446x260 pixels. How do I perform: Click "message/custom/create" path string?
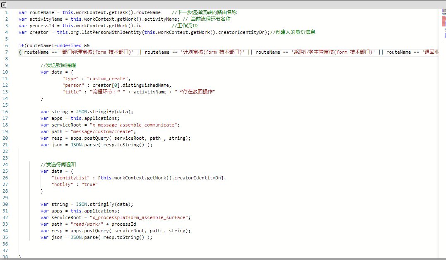(x=102, y=132)
